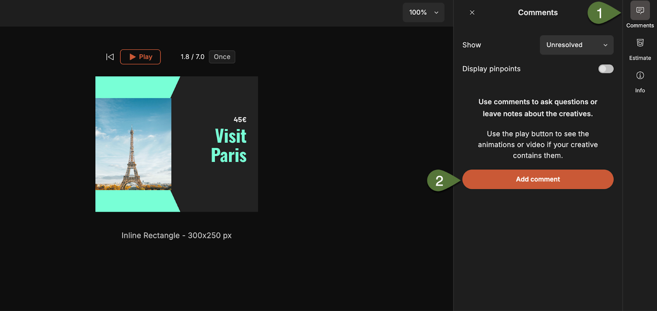The height and width of the screenshot is (311, 657).
Task: Select the Visit Paris headline text
Action: click(229, 146)
